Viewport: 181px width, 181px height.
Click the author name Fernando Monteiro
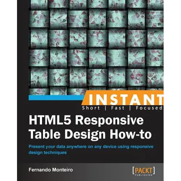(x=51, y=170)
